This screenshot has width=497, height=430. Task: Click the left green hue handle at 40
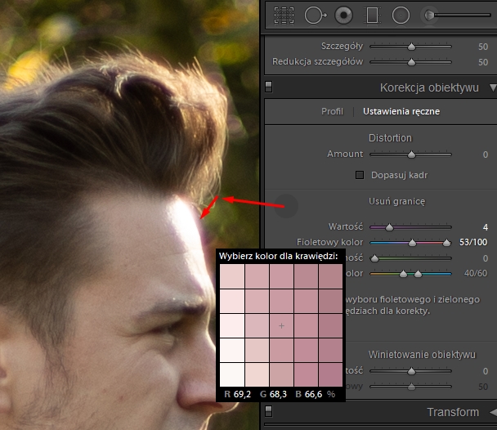click(x=403, y=274)
